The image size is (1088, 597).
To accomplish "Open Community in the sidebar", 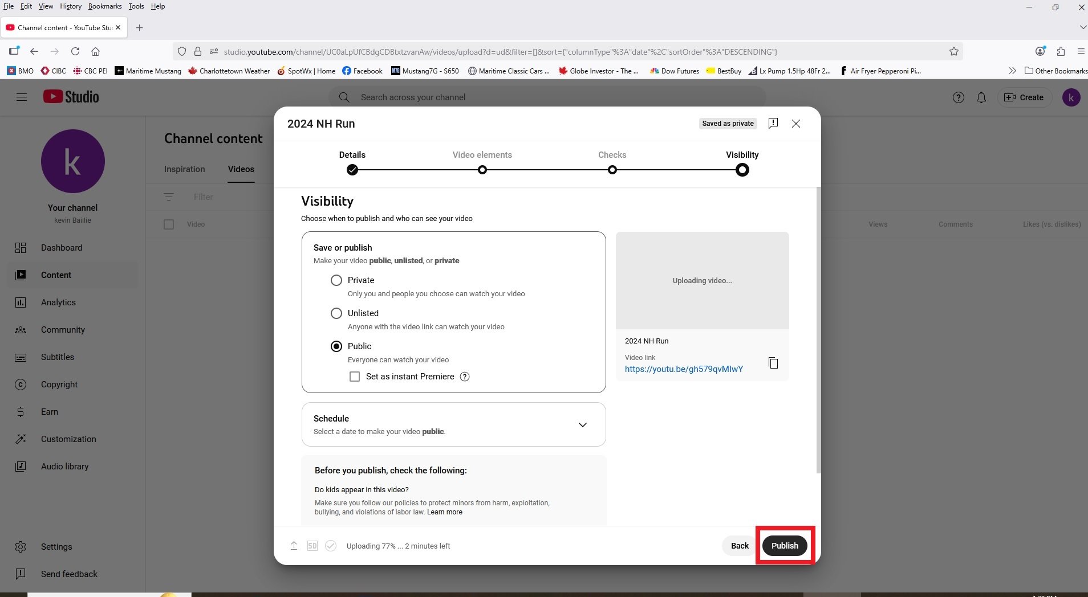I will pyautogui.click(x=73, y=330).
